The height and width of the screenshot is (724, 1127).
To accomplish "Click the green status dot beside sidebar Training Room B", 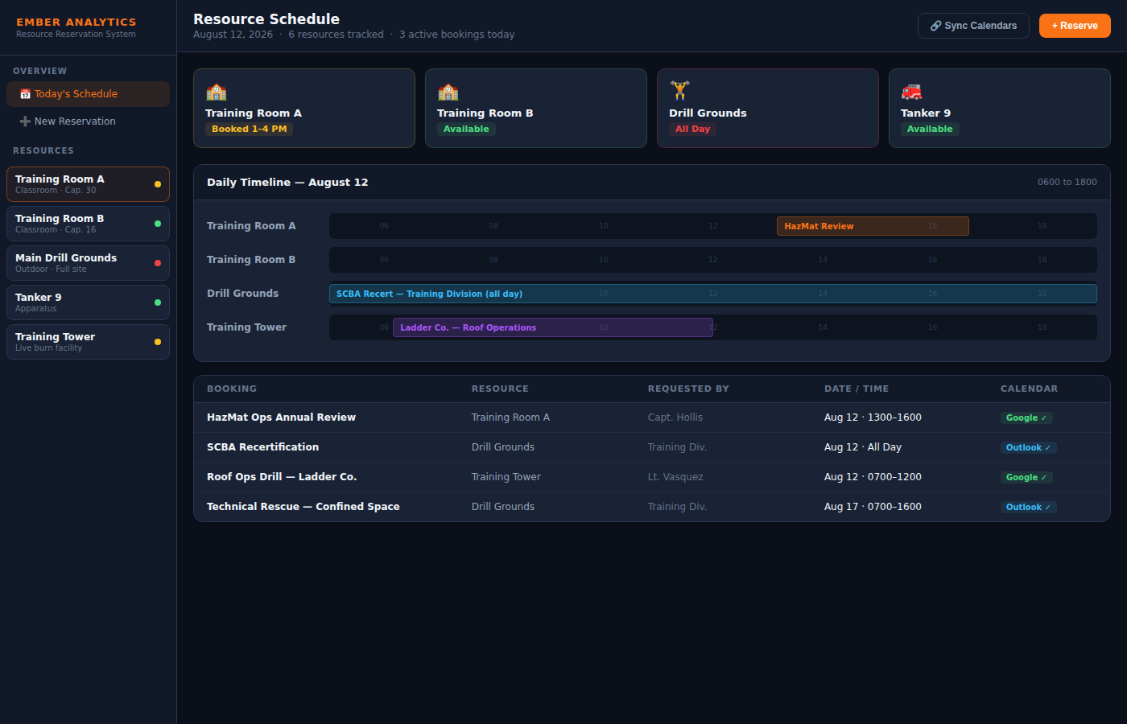I will 158,224.
